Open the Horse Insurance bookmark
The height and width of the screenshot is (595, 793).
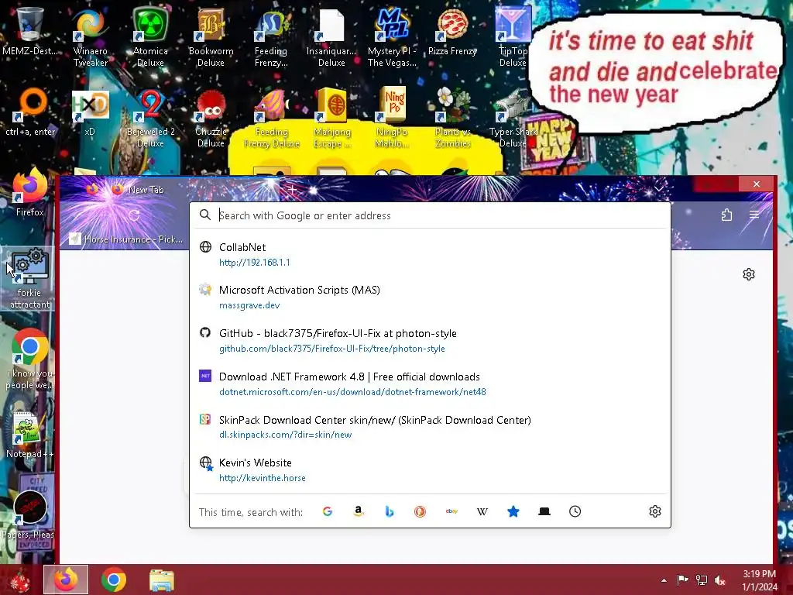pyautogui.click(x=126, y=239)
